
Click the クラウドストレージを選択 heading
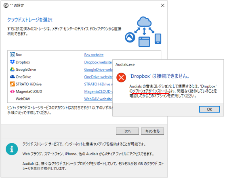coord(30,20)
